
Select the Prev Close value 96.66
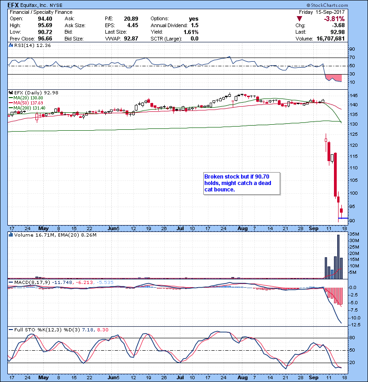(45, 39)
